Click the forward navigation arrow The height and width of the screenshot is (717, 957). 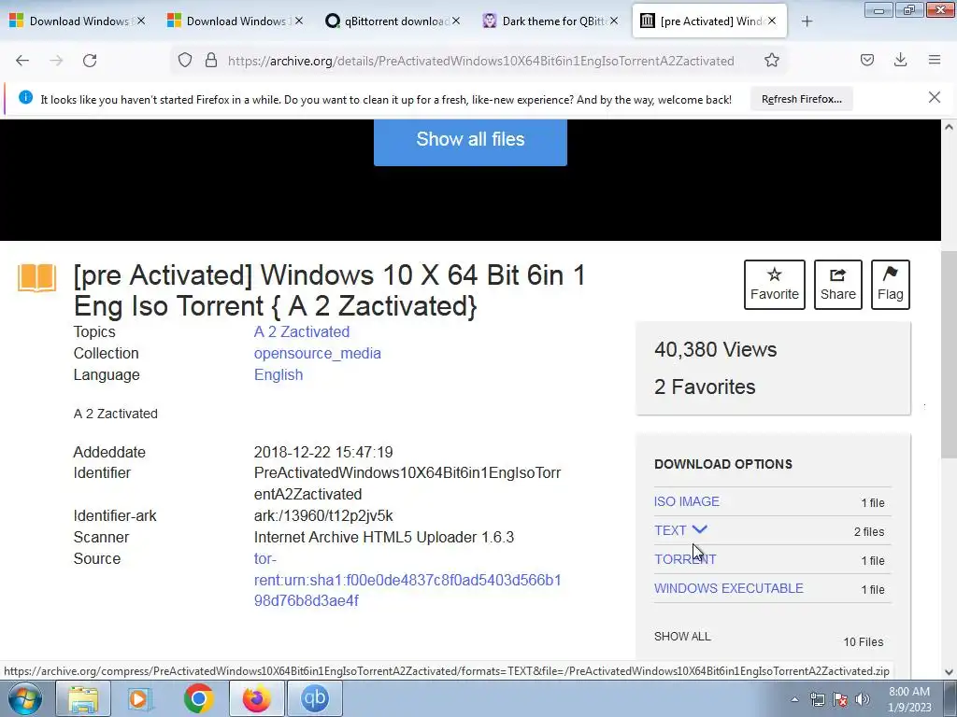tap(56, 61)
